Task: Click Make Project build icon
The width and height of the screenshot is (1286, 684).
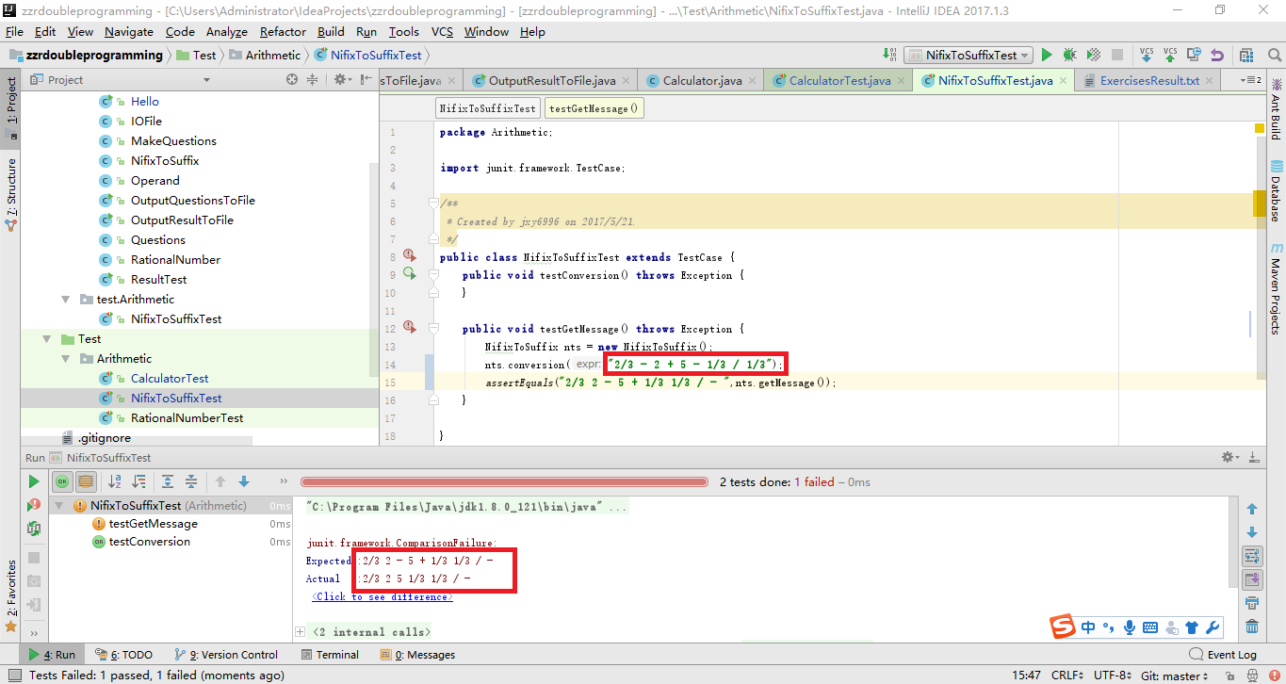Action: [x=889, y=56]
